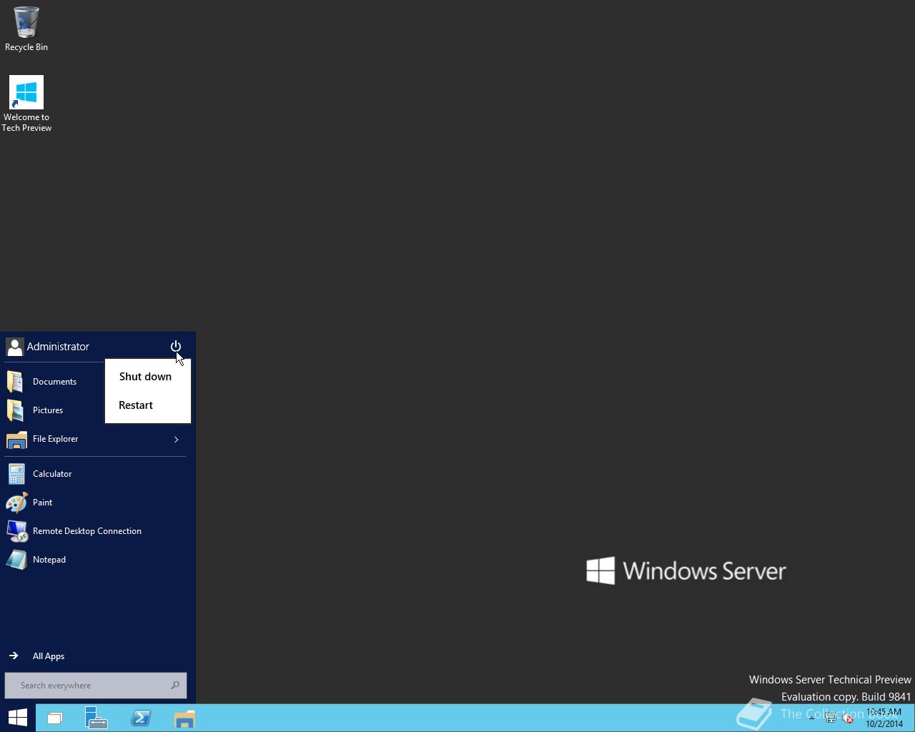915x732 pixels.
Task: Click the Notepad label
Action: 49,560
